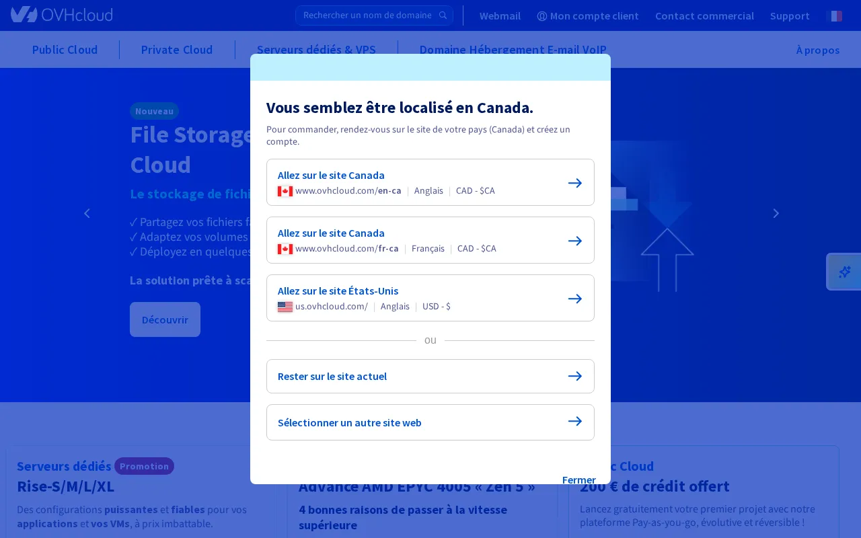Click the Advance AMD EPYC 4005 heading

pos(417,486)
